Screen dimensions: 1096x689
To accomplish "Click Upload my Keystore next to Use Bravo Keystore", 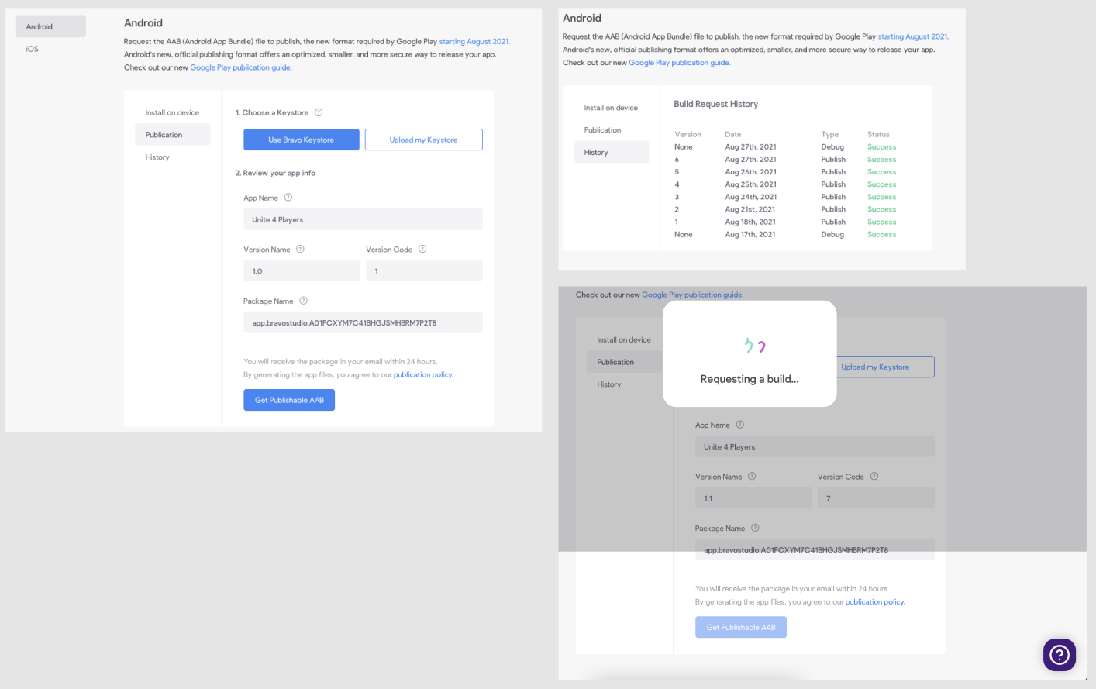I will (x=424, y=140).
